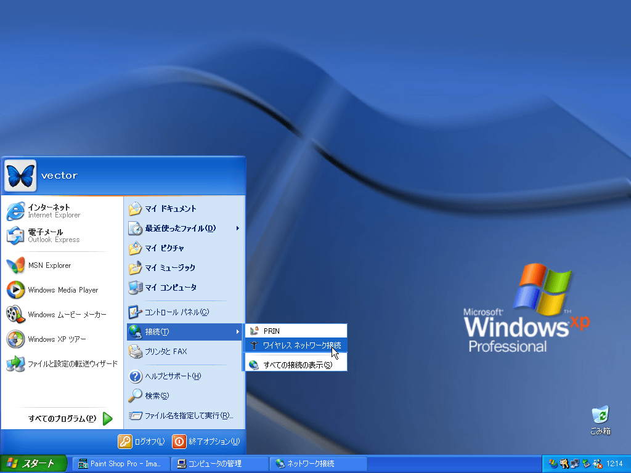The image size is (631, 473).
Task: Choose すべての接続の表示 entry
Action: pyautogui.click(x=296, y=365)
